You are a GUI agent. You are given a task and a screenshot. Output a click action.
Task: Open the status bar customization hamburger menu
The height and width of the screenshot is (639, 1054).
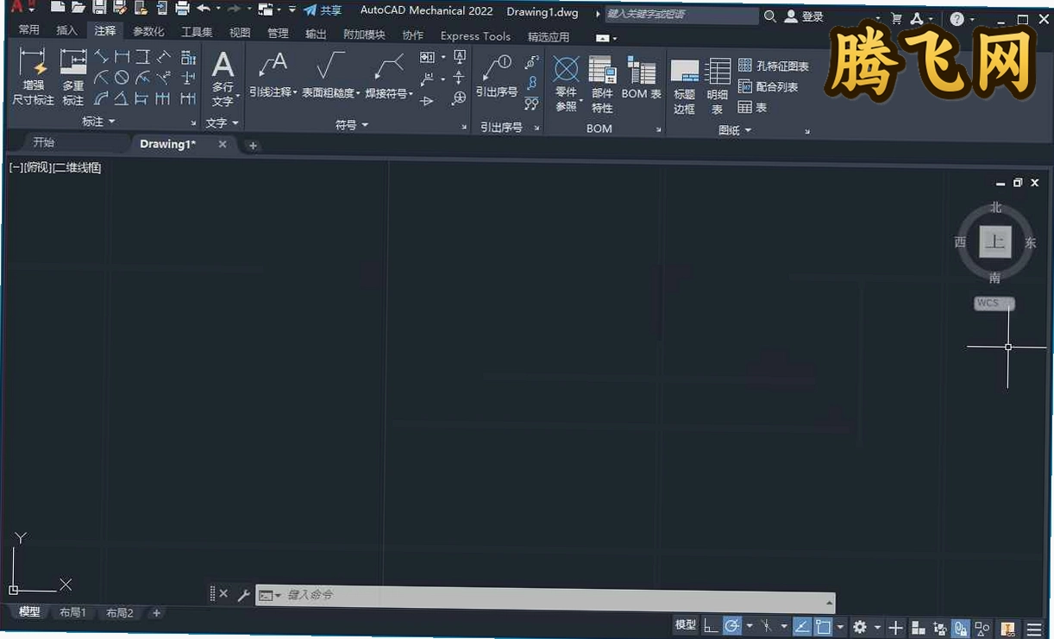(1034, 629)
